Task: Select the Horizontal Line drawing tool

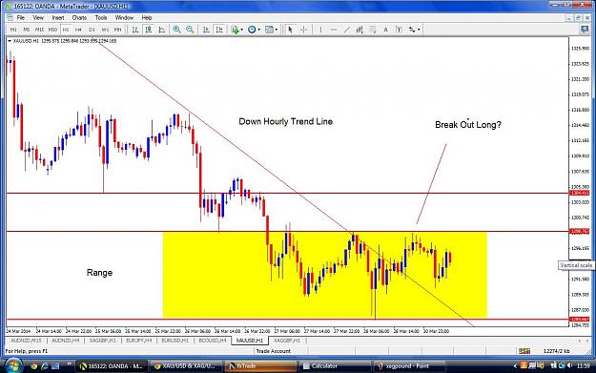Action: 334,30
